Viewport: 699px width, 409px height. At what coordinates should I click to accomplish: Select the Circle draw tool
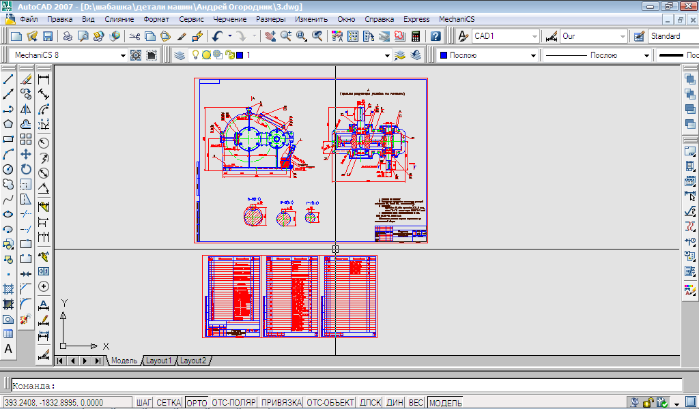(x=8, y=169)
